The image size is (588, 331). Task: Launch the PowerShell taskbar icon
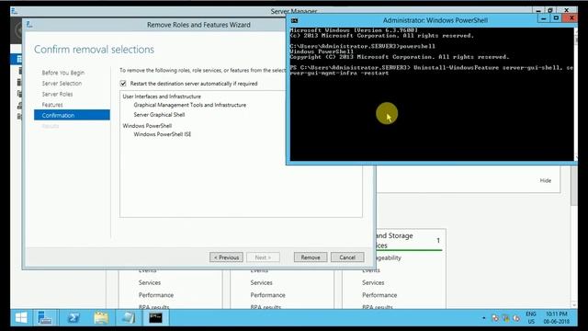73,318
